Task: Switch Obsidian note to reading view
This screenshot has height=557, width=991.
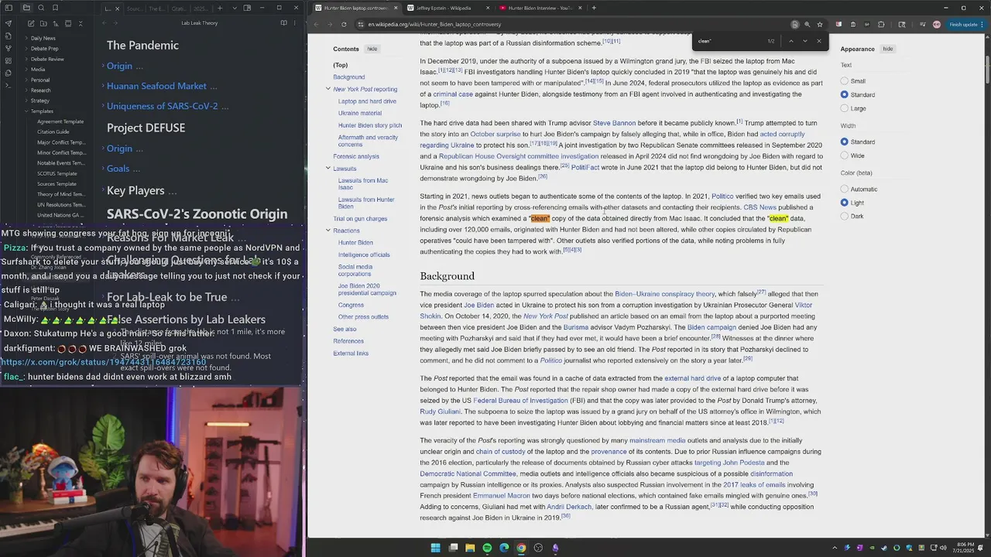Action: (283, 23)
